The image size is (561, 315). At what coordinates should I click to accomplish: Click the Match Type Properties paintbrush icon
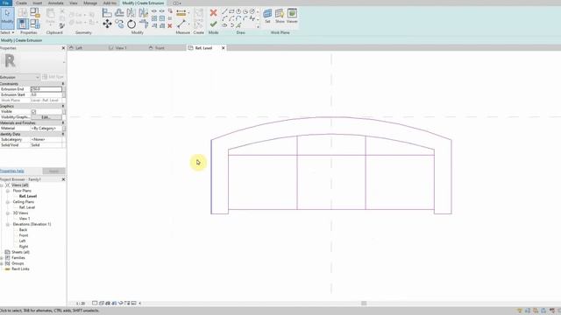pyautogui.click(x=62, y=25)
